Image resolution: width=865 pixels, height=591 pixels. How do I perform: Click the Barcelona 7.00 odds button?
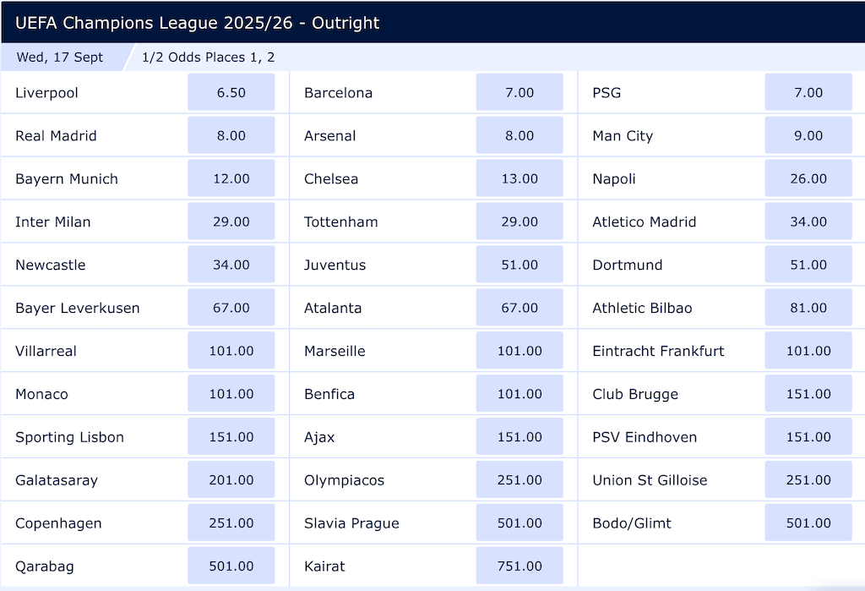(x=519, y=92)
